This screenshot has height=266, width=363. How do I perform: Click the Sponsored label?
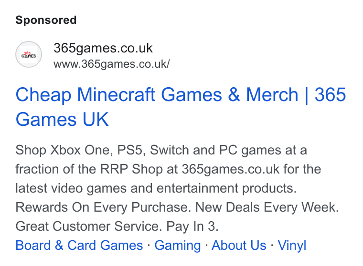pyautogui.click(x=46, y=20)
